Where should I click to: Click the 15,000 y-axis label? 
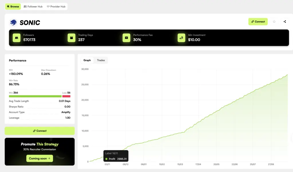(85, 115)
